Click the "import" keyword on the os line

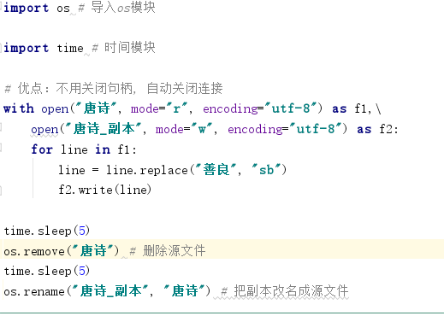click(x=27, y=8)
